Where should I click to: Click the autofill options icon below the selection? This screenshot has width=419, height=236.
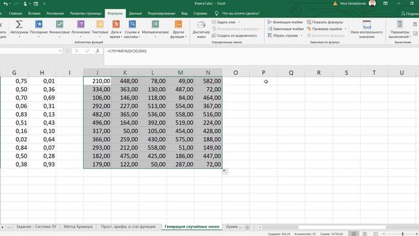click(225, 172)
